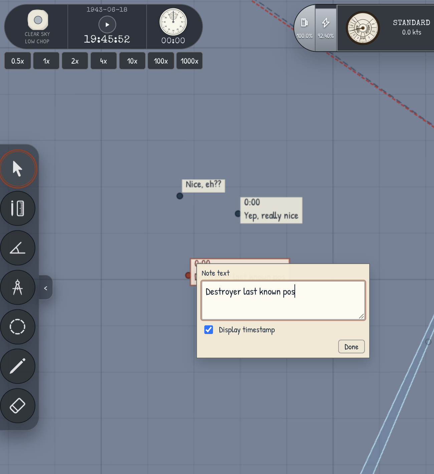Start the simulation with the play button
This screenshot has height=474, width=434.
click(107, 24)
